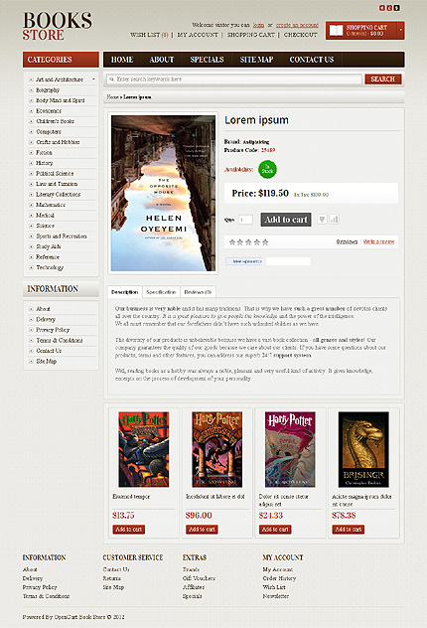Select the Fiction category
Image resolution: width=427 pixels, height=628 pixels.
coord(44,153)
